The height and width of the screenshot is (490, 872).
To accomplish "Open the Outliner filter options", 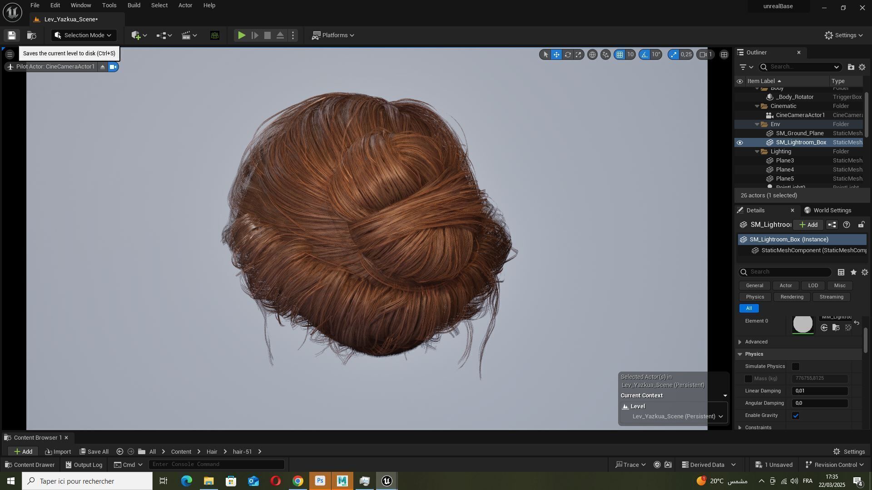I will click(746, 67).
